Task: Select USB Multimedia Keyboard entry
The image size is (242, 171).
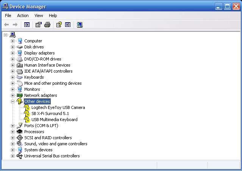Action: point(54,120)
